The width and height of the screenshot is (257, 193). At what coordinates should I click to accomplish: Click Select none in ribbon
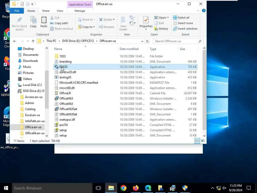183,23
